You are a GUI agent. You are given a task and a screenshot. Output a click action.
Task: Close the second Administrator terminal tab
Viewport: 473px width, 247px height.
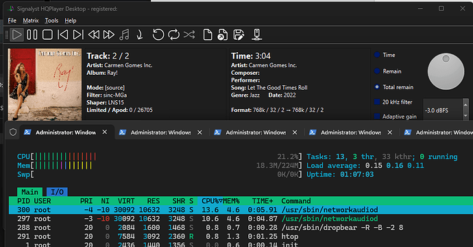coord(199,132)
